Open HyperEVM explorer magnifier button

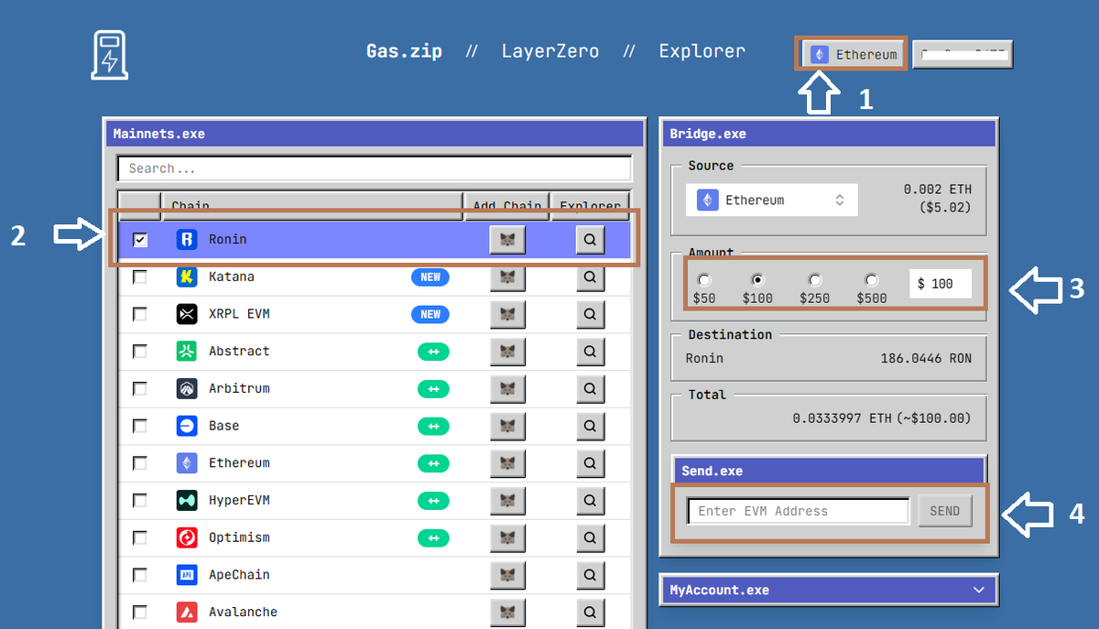point(591,500)
